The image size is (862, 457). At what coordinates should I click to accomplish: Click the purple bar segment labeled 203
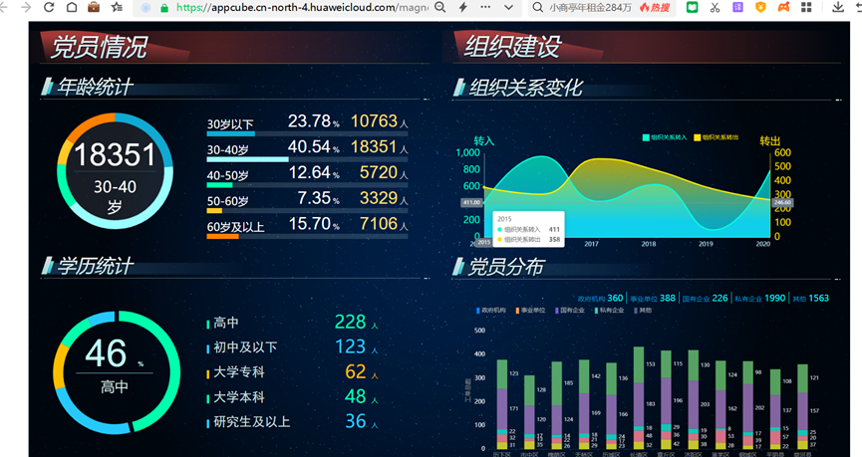tap(694, 405)
